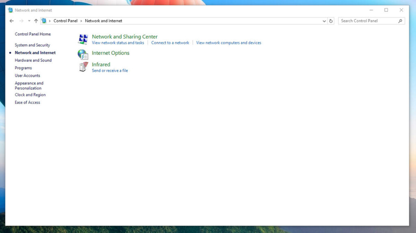Minimize the Network and Internet window

click(x=371, y=10)
